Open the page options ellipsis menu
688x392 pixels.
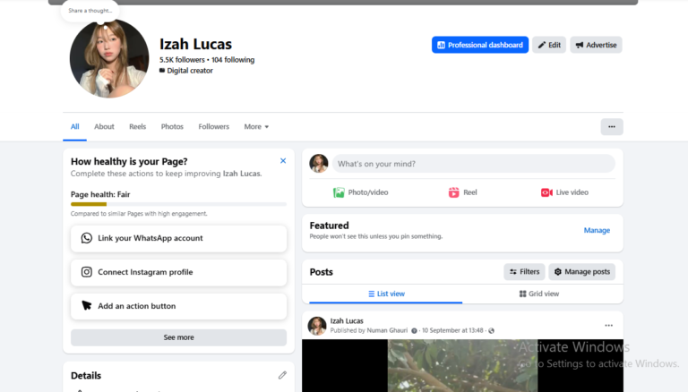612,127
